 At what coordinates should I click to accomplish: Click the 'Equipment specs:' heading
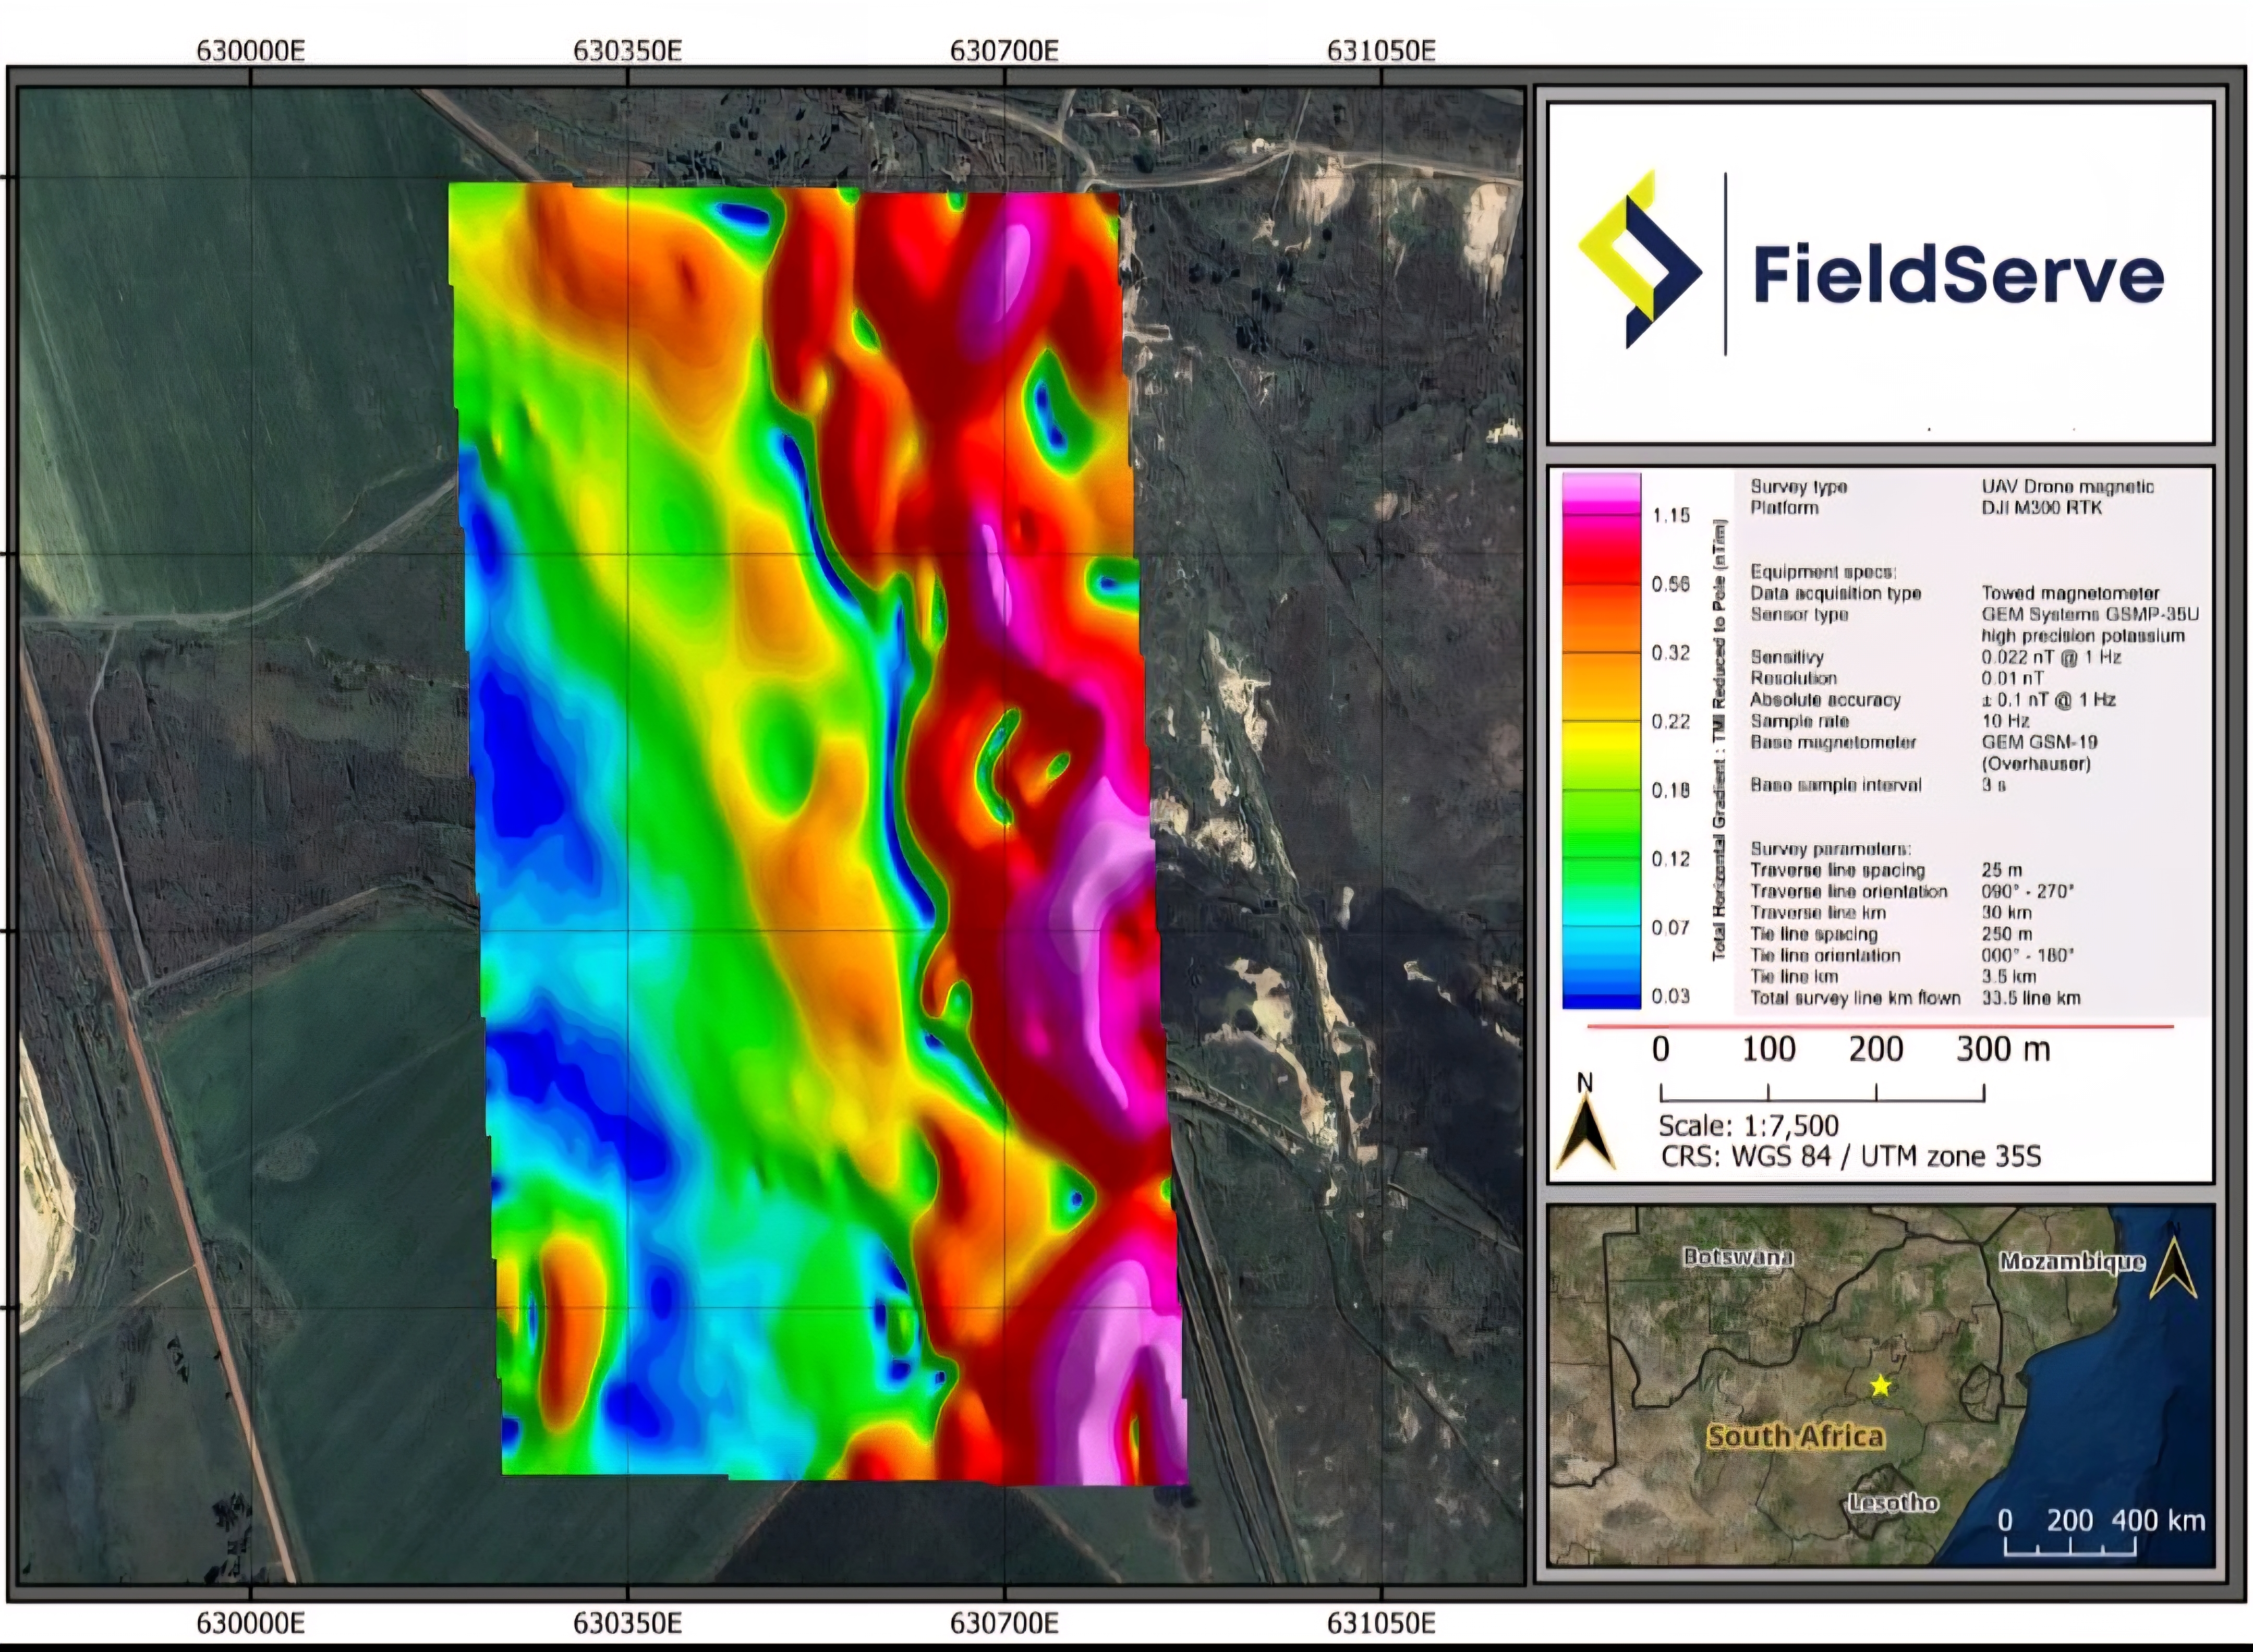(1823, 572)
